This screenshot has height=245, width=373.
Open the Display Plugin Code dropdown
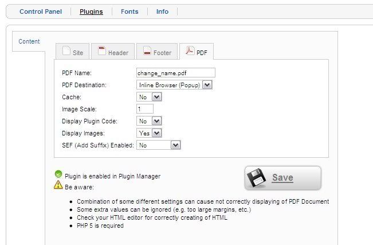pos(150,121)
